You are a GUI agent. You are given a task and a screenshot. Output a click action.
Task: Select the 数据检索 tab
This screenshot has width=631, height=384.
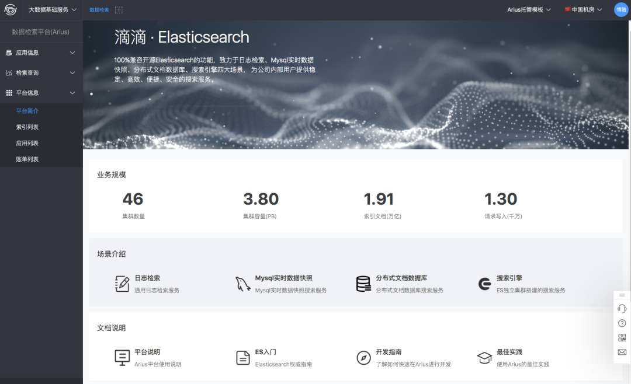tap(99, 10)
